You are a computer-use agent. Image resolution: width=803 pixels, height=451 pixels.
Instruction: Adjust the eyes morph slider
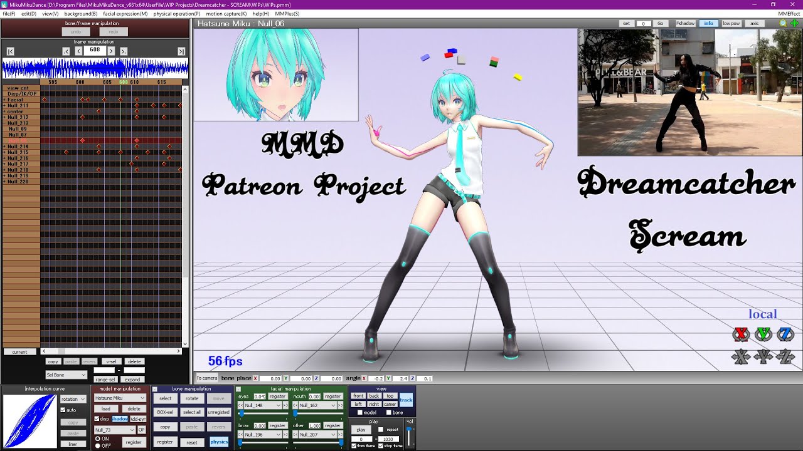[x=263, y=413]
